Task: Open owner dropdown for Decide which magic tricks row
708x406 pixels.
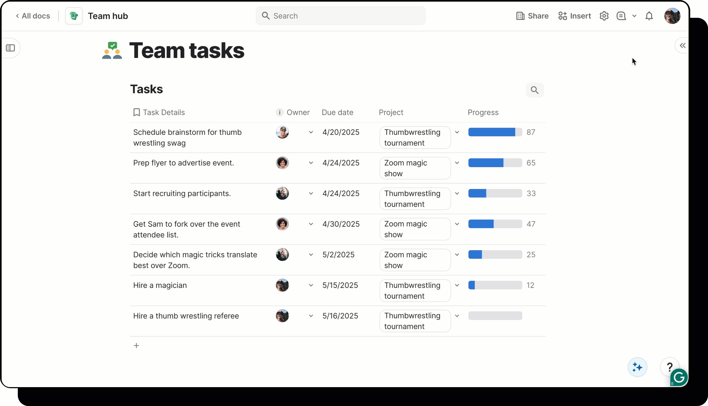Action: (311, 255)
